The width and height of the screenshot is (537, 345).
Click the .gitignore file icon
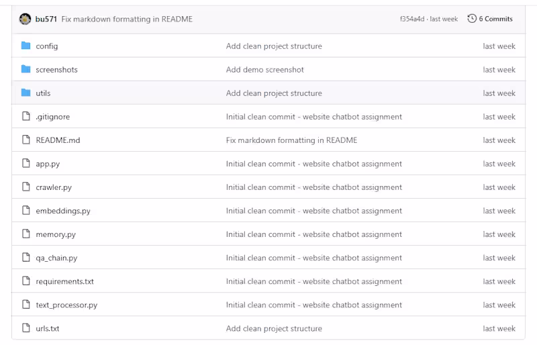[26, 116]
